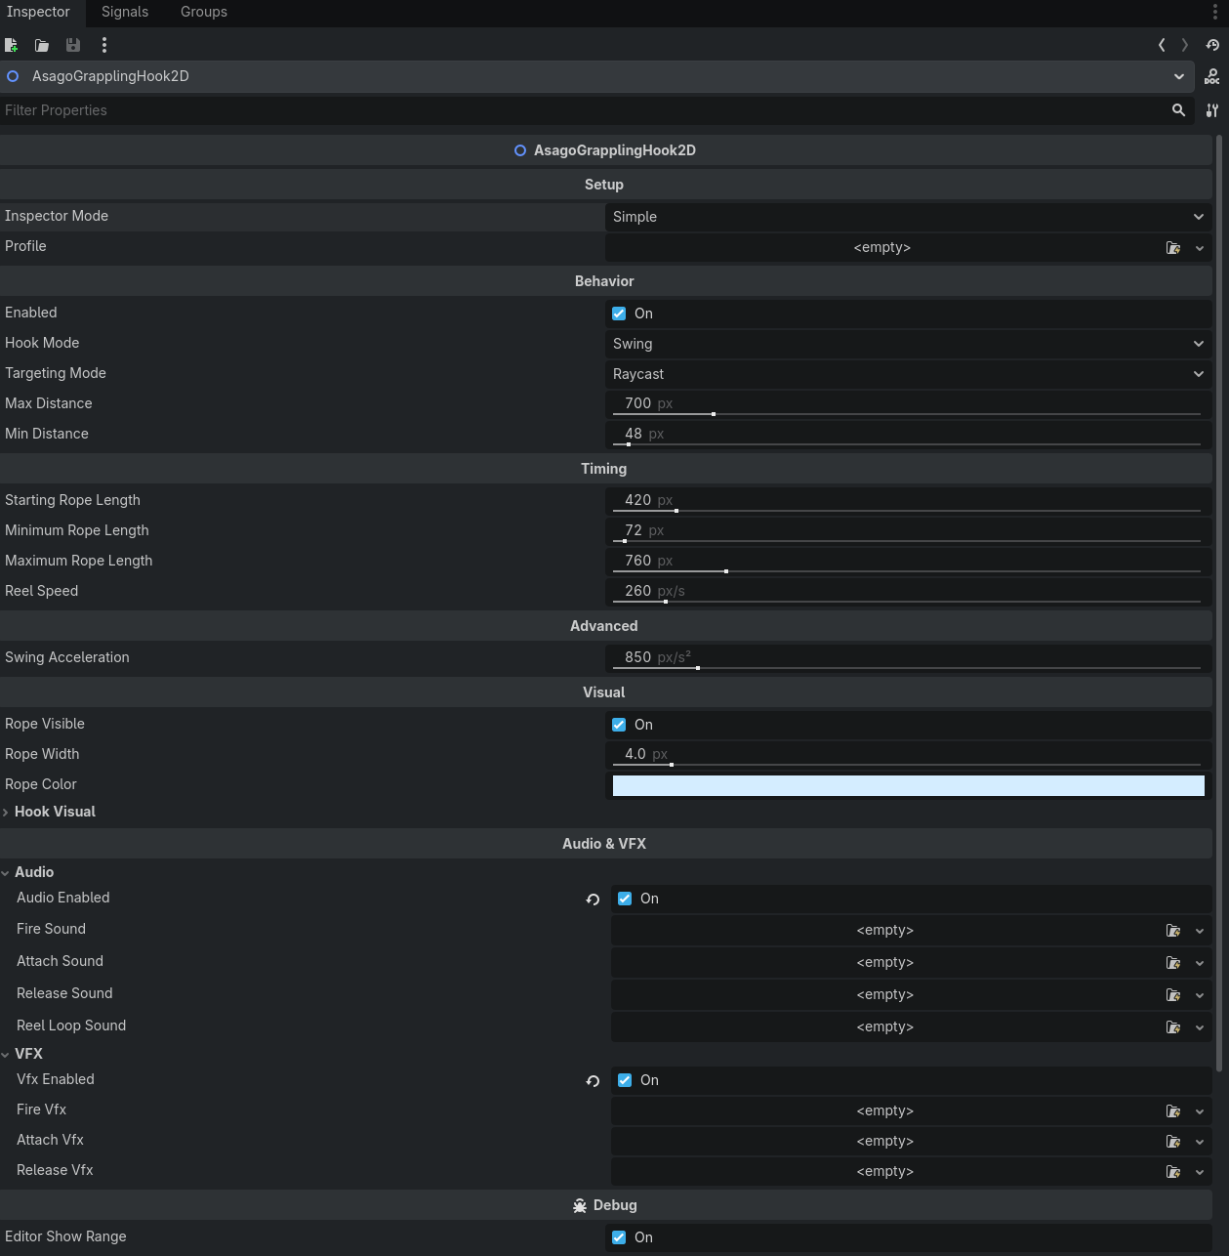Screen dimensions: 1229x1256
Task: Click the empty Fire Sound slot
Action: [x=885, y=931]
